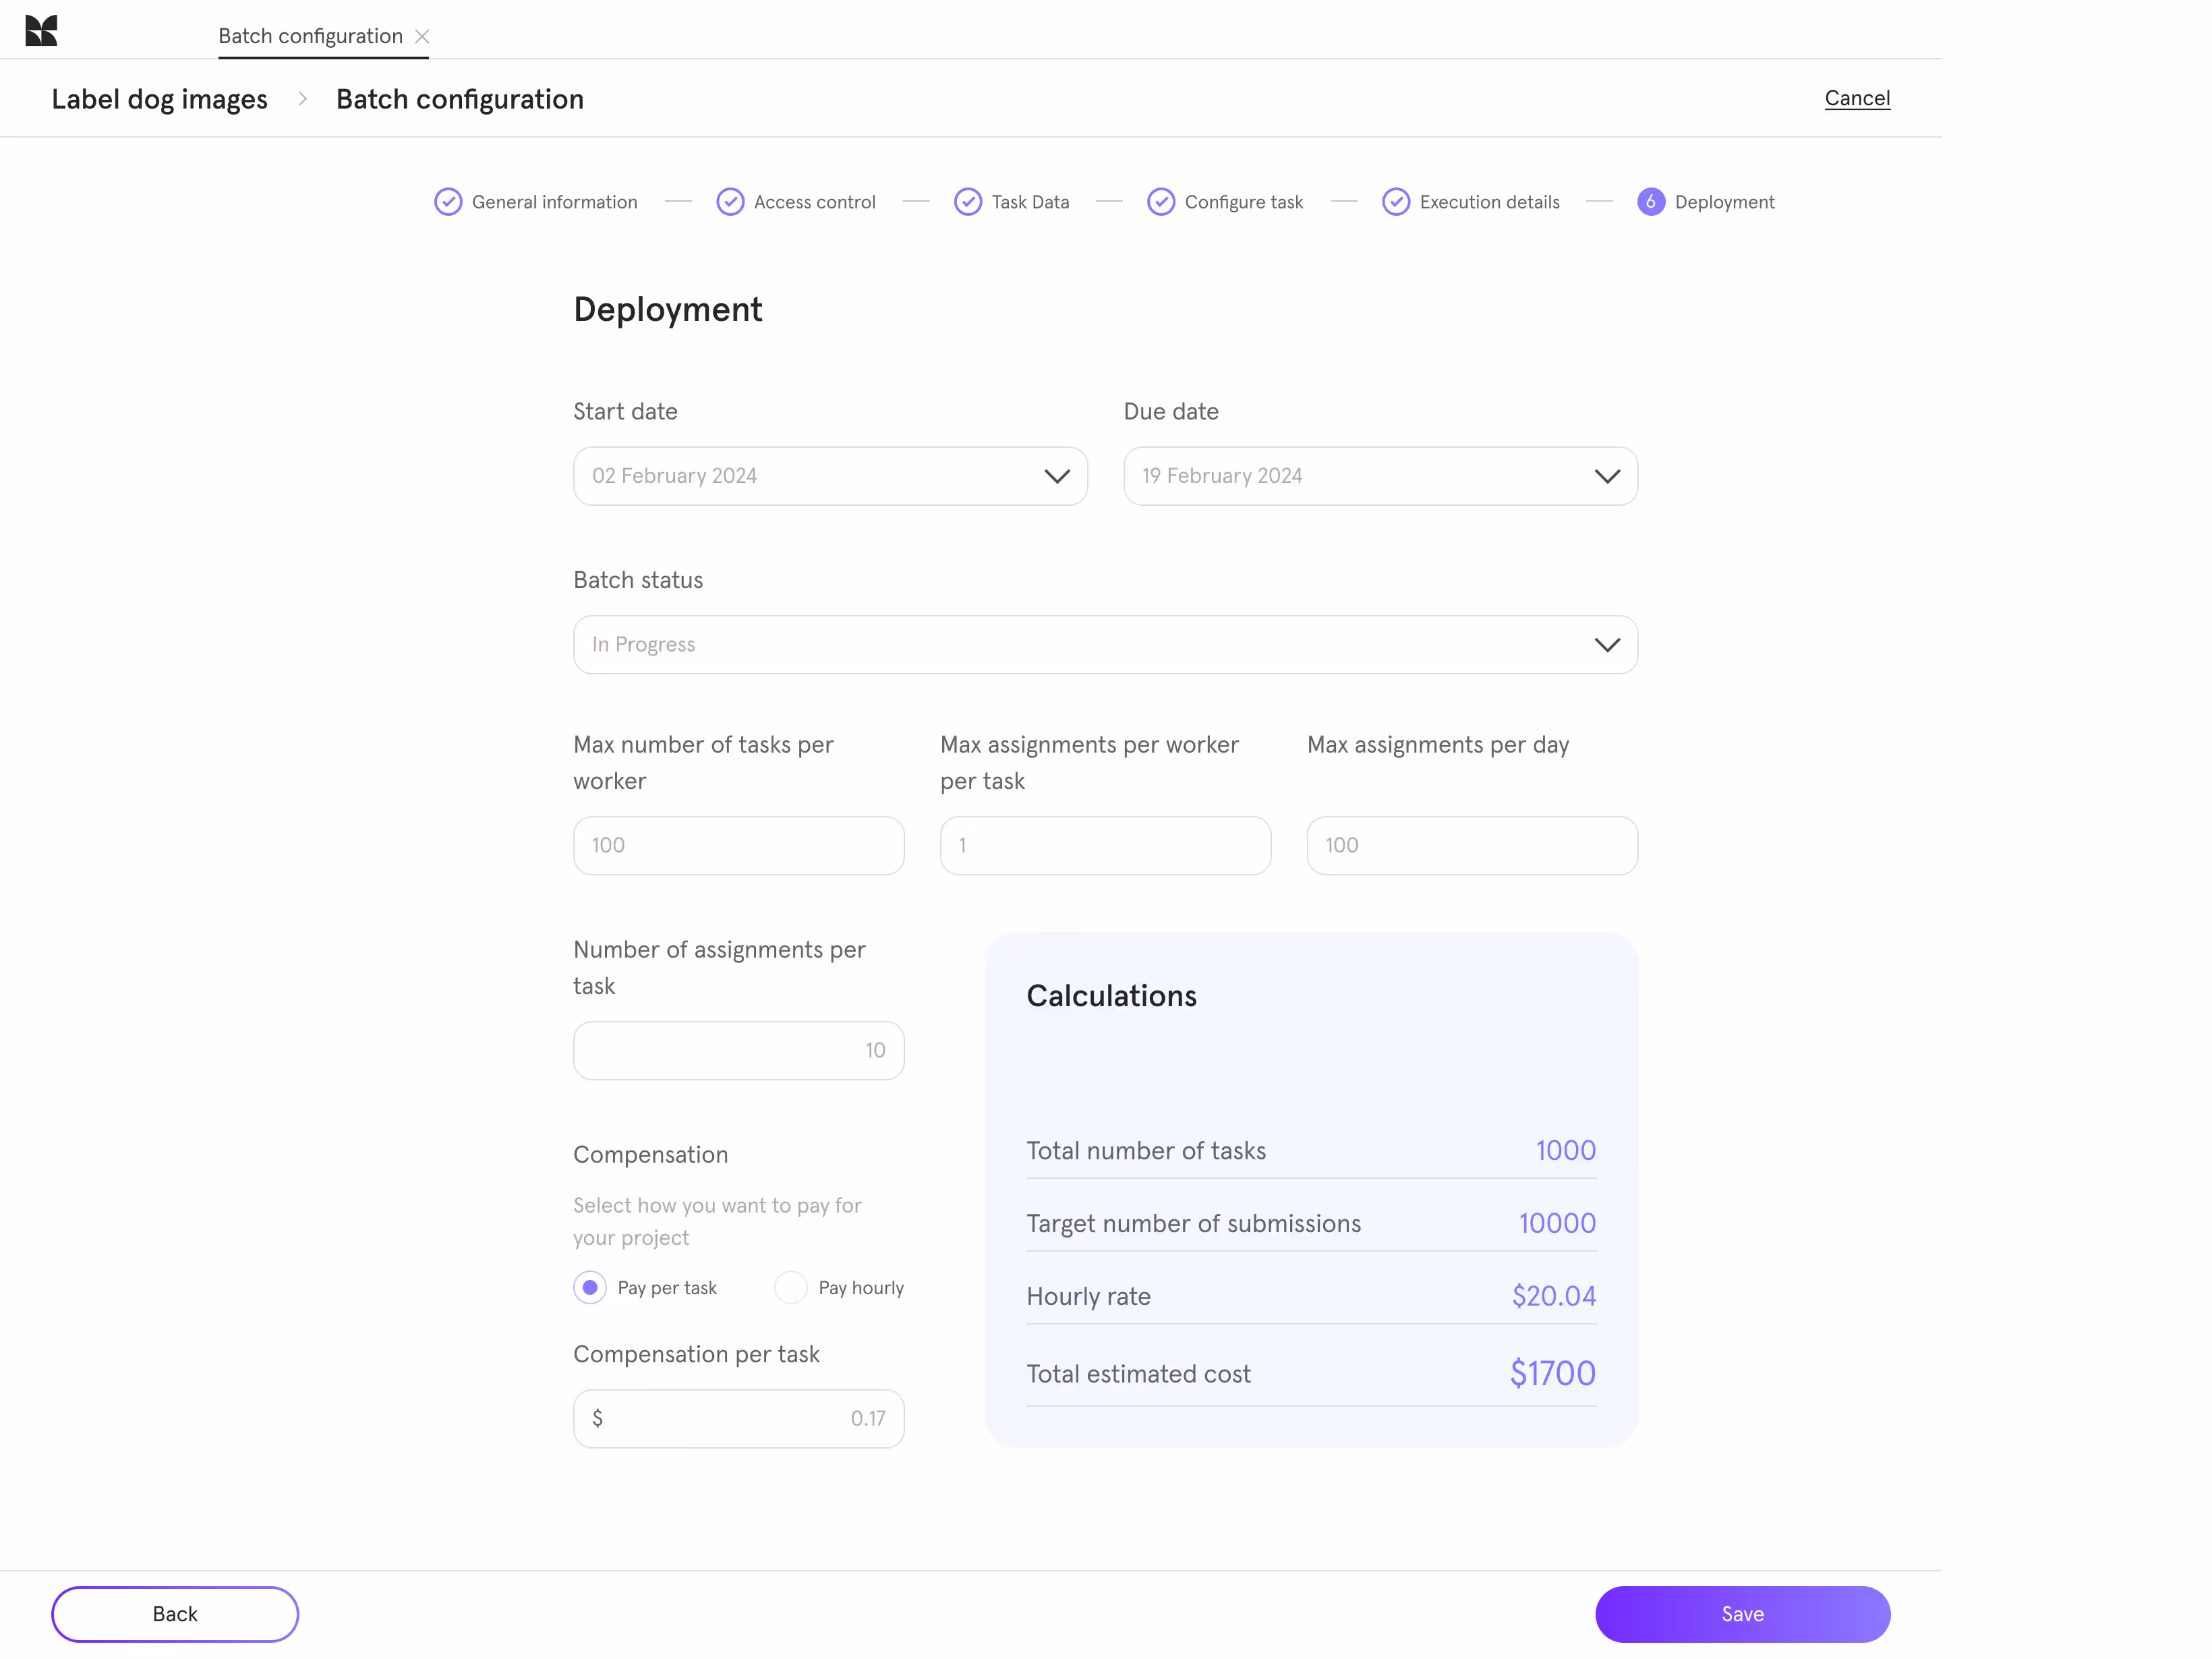This screenshot has width=2212, height=1659.
Task: Click the General information step checkmark icon
Action: 449,202
